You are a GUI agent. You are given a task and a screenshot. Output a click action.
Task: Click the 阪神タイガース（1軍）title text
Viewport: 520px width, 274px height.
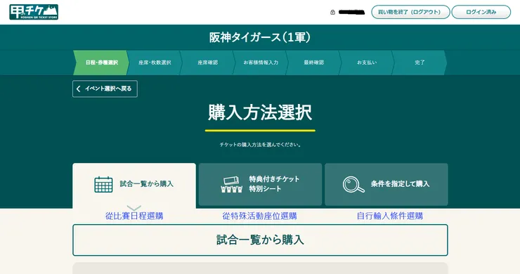260,37
